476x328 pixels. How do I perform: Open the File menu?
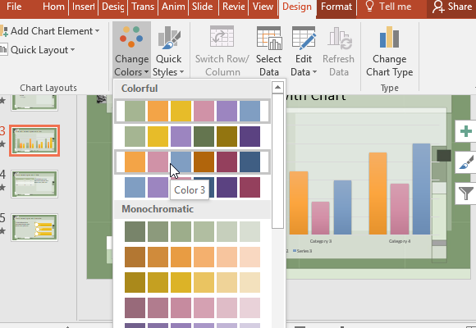click(x=14, y=7)
